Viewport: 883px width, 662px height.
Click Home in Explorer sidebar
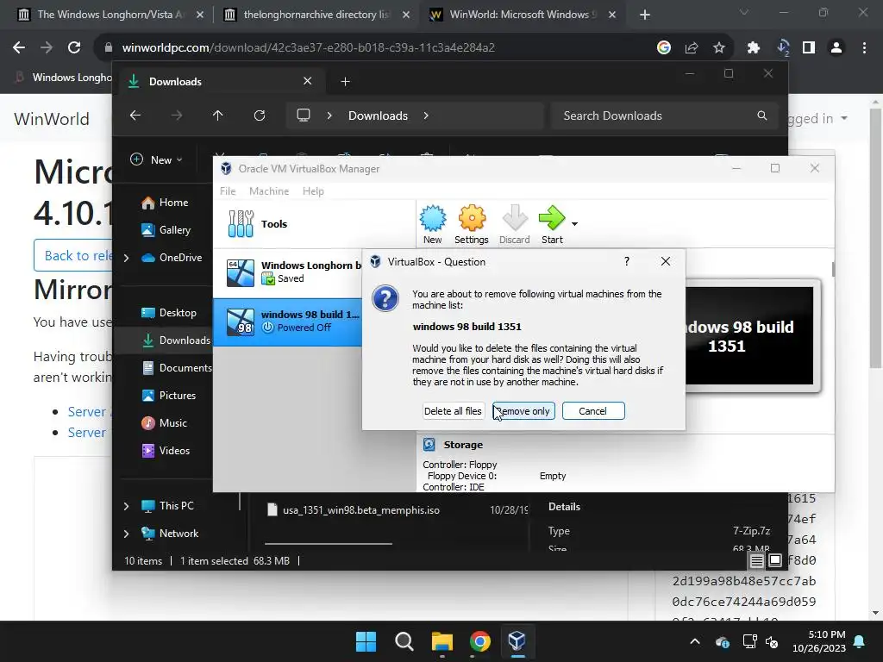(165, 203)
